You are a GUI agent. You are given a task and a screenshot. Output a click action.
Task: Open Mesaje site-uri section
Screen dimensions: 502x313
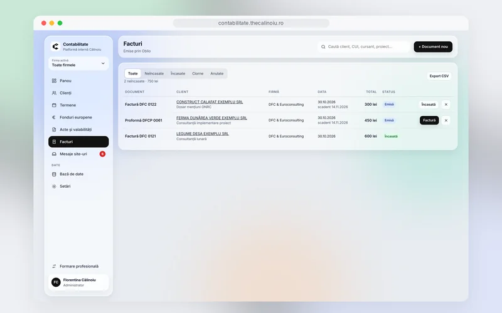[x=78, y=154]
